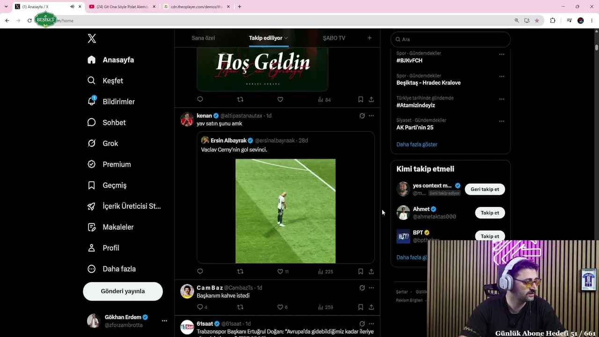Expand Daha fazla sidebar menu
The image size is (599, 337).
[x=112, y=269]
